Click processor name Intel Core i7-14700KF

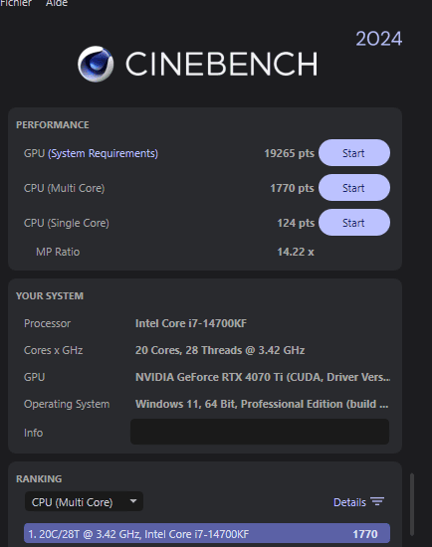pos(191,323)
